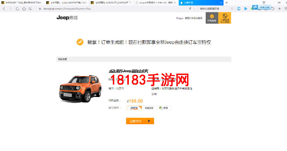The width and height of the screenshot is (287, 151).
Task: Select WeChat 微信 payment option
Action: [164, 108]
